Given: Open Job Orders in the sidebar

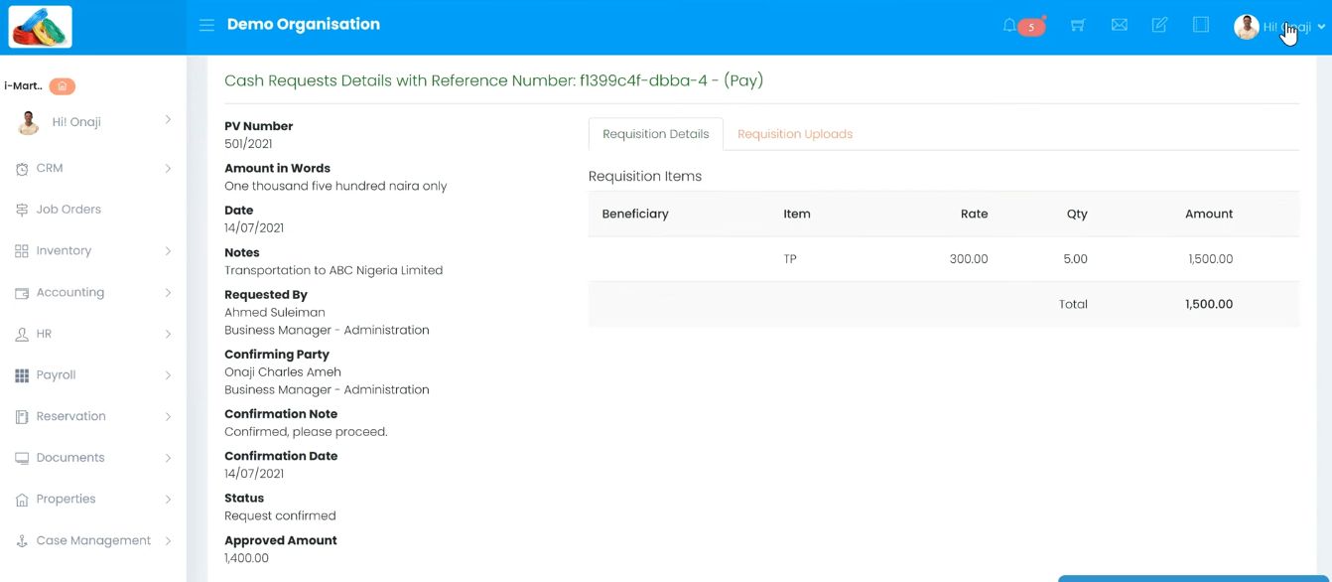Looking at the screenshot, I should click(68, 210).
